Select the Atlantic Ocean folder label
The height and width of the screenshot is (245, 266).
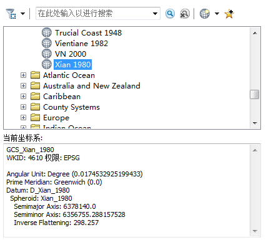69,75
